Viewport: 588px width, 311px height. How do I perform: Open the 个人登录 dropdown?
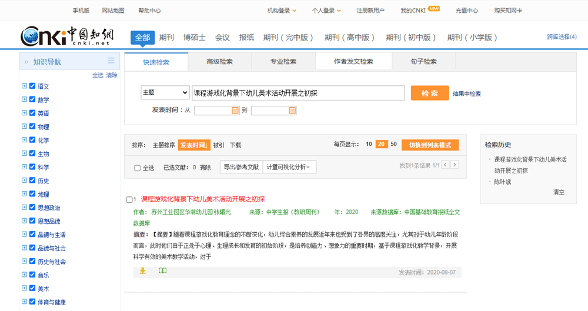coord(326,11)
